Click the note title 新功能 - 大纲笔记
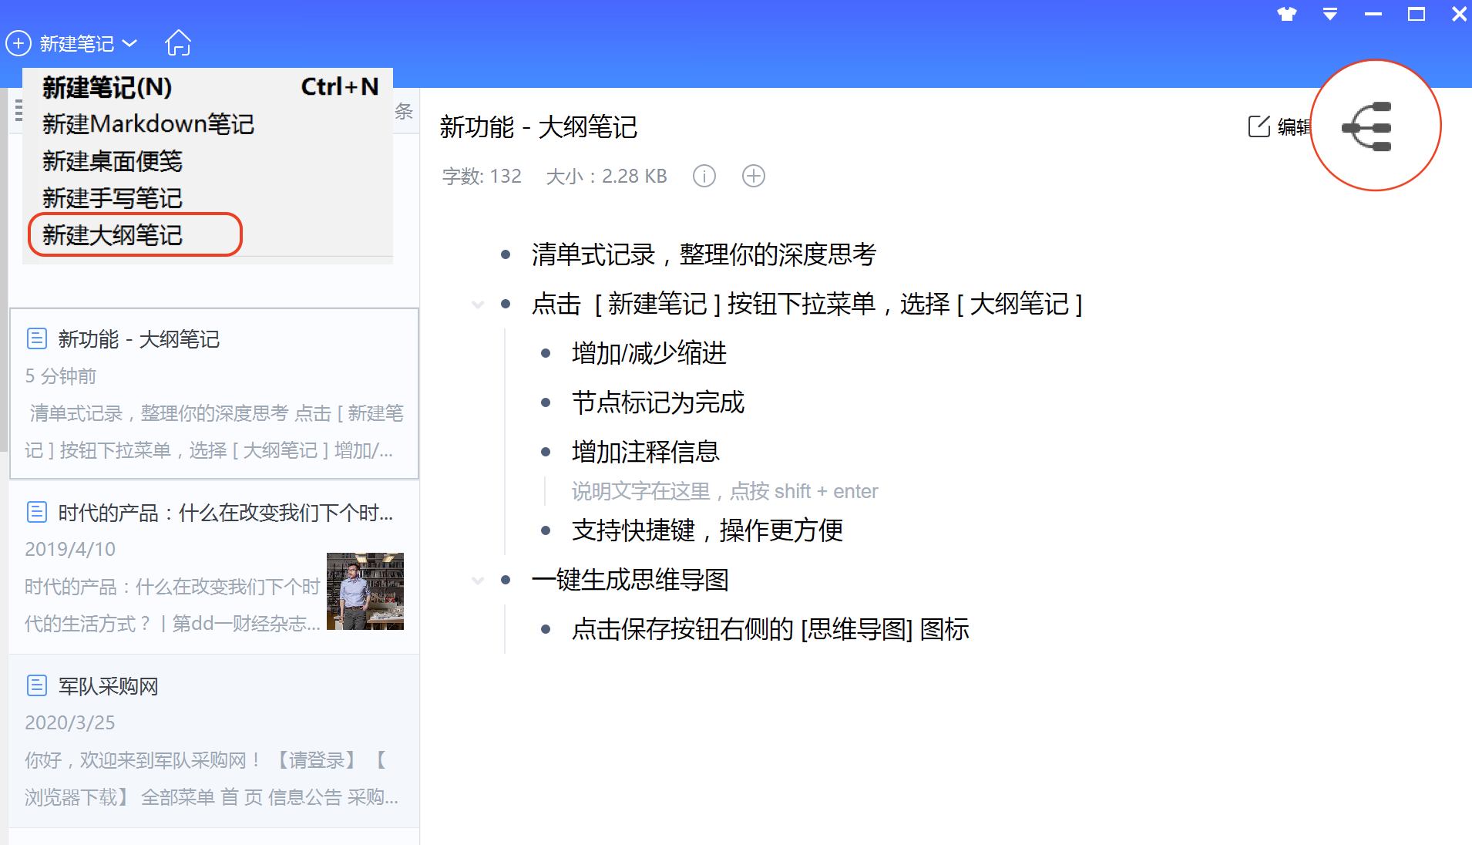Viewport: 1472px width, 845px height. (539, 127)
